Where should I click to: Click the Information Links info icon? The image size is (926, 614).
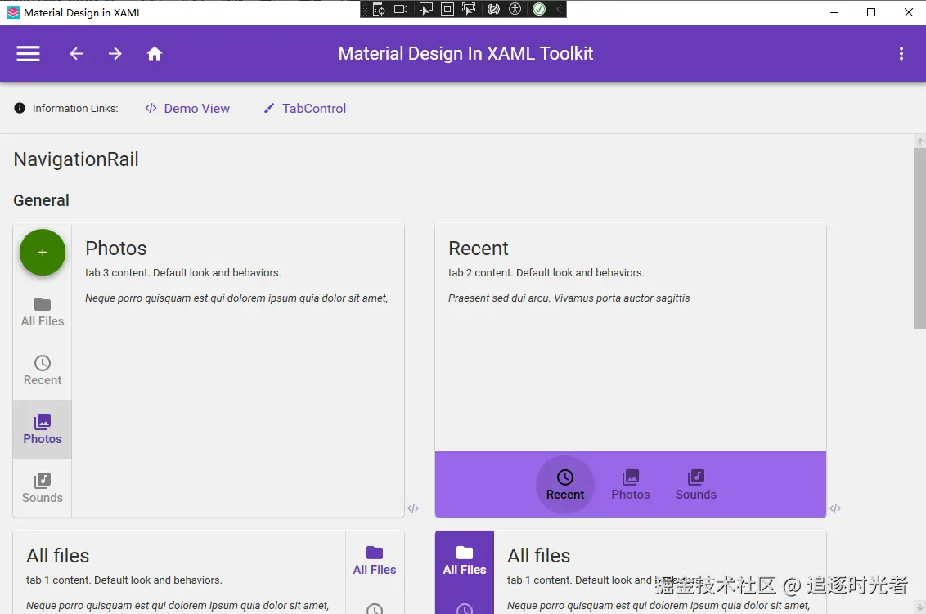click(x=20, y=108)
